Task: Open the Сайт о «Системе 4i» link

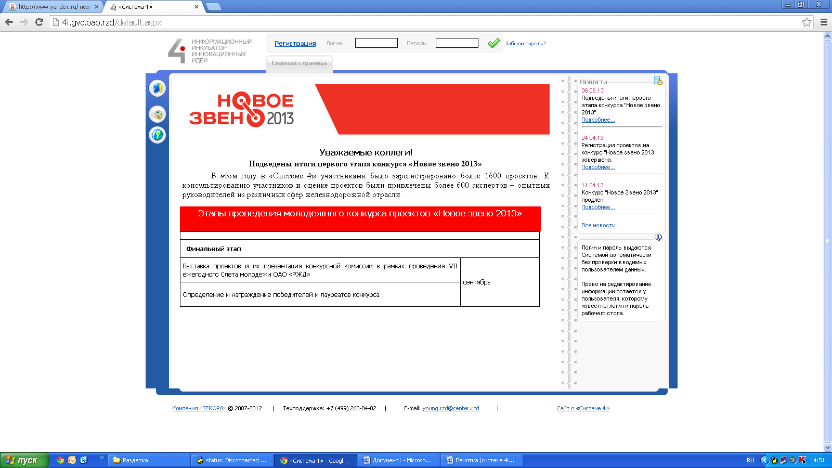Action: point(583,408)
